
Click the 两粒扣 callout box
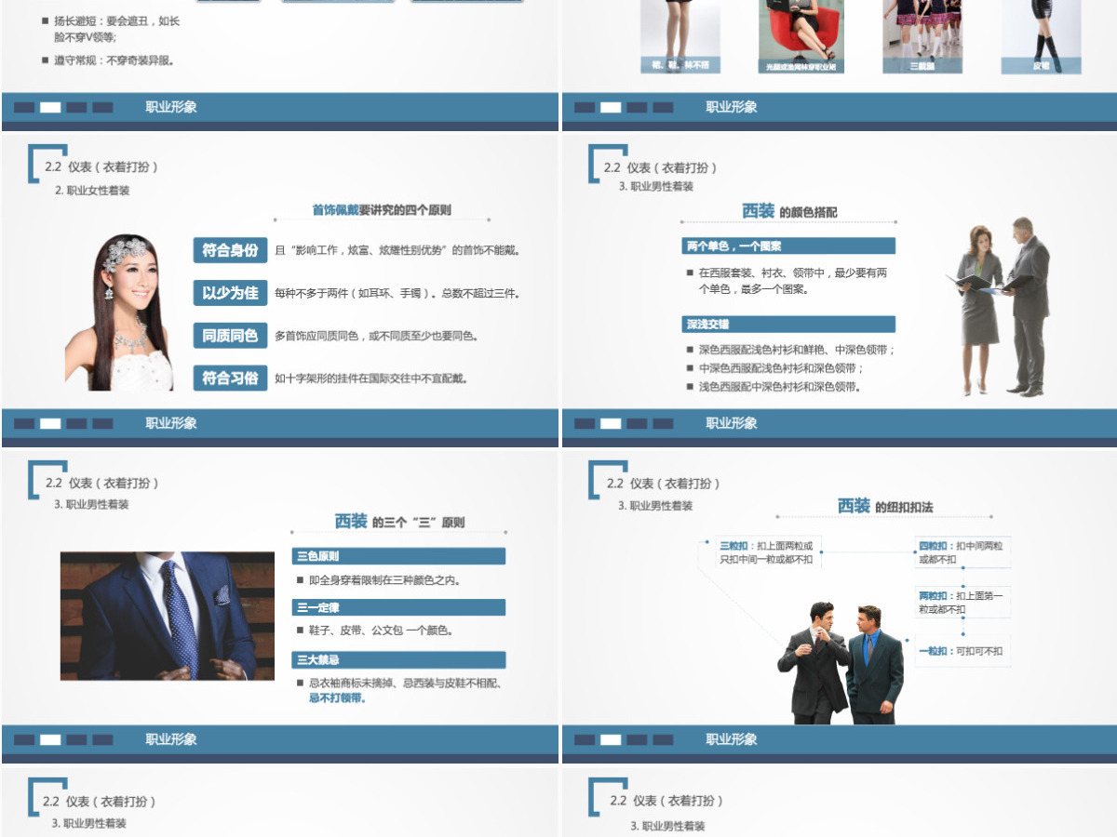click(x=963, y=602)
